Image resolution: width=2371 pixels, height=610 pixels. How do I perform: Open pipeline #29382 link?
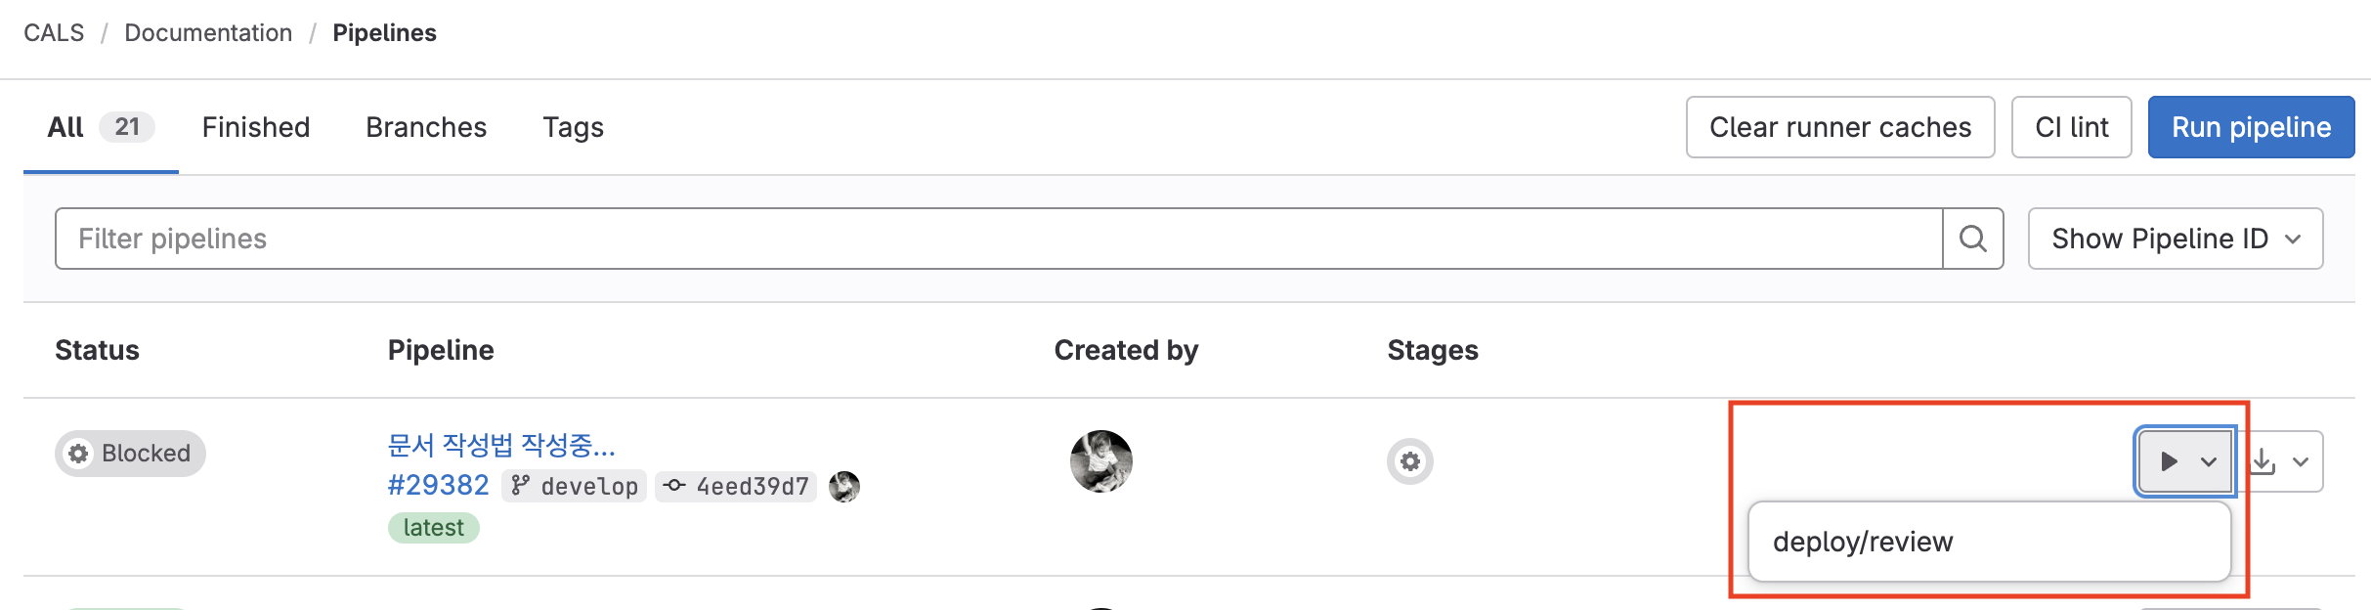click(438, 485)
